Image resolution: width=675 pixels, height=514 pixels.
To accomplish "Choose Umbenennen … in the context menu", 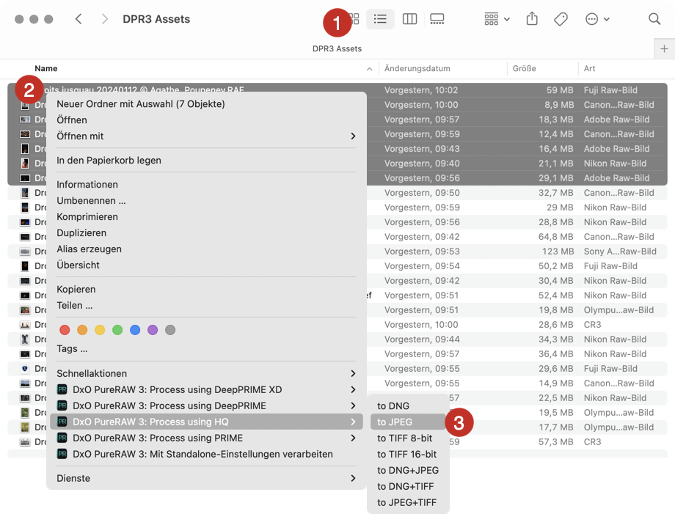I will tap(206, 201).
